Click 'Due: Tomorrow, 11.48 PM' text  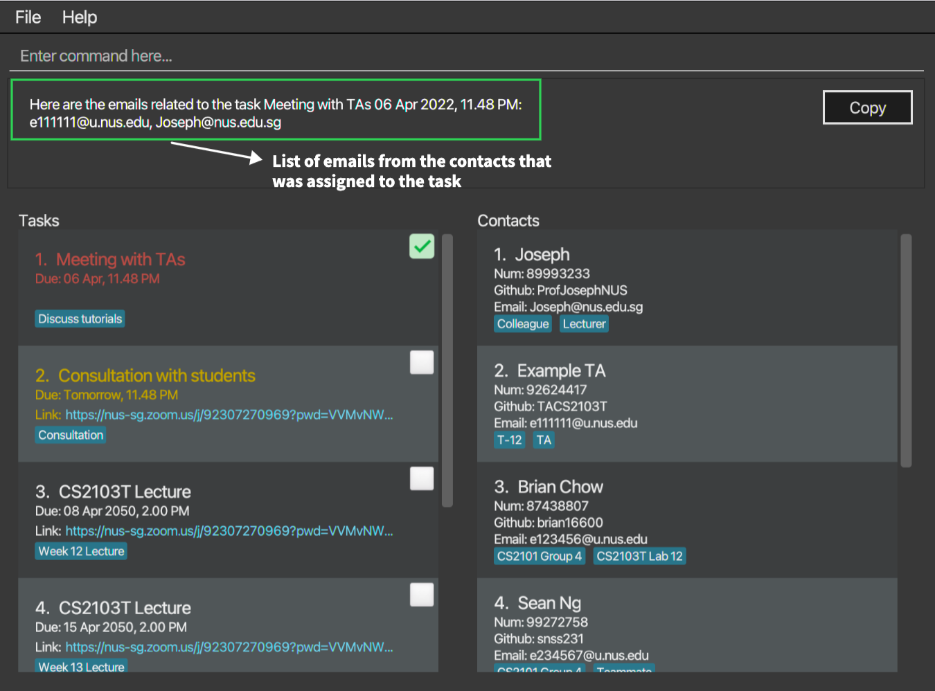107,395
